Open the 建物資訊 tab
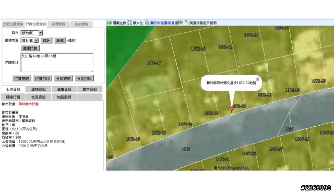 pos(38,89)
